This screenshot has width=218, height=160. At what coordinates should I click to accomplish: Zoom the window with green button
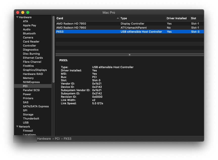(28, 12)
